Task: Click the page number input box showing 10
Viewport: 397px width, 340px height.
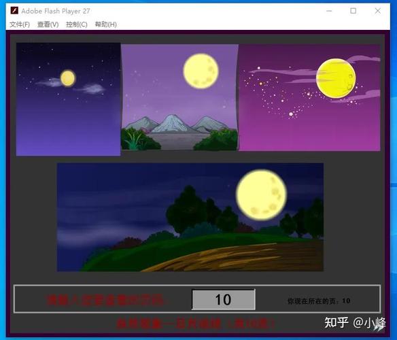Action: pyautogui.click(x=223, y=299)
